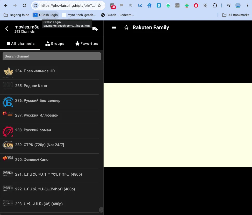Open the media controls icon in toolbar
The width and height of the screenshot is (252, 215).
(229, 5)
